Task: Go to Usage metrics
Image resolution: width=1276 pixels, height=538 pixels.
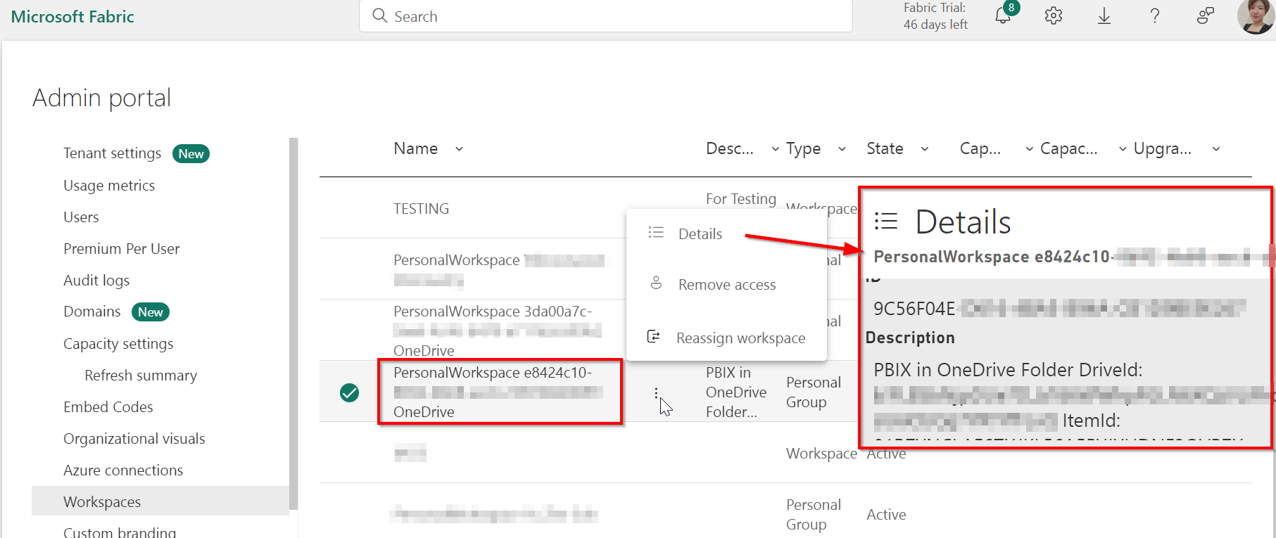Action: (109, 186)
